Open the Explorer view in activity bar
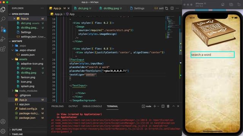 point(3,9)
